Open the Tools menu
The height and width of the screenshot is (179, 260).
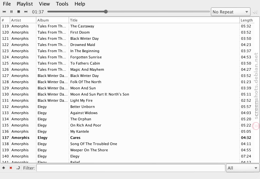62,4
